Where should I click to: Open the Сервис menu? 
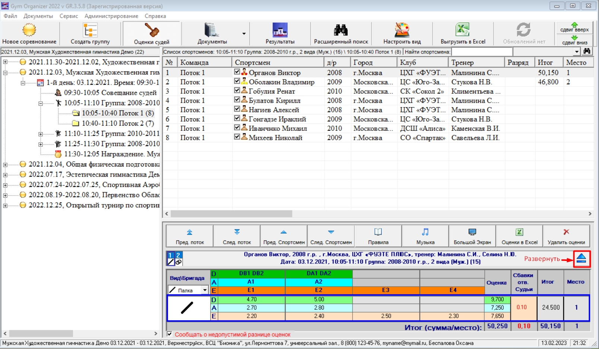68,16
